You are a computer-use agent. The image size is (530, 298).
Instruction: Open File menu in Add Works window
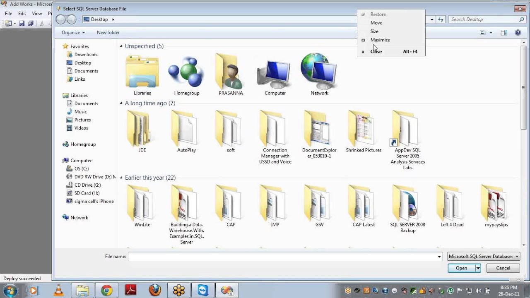point(8,14)
